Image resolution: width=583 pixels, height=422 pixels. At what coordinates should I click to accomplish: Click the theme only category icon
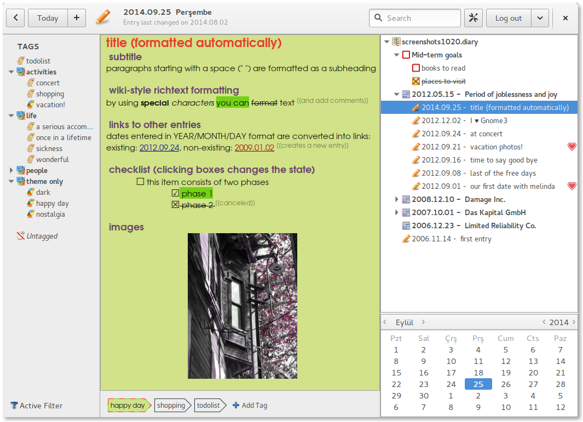tap(21, 181)
